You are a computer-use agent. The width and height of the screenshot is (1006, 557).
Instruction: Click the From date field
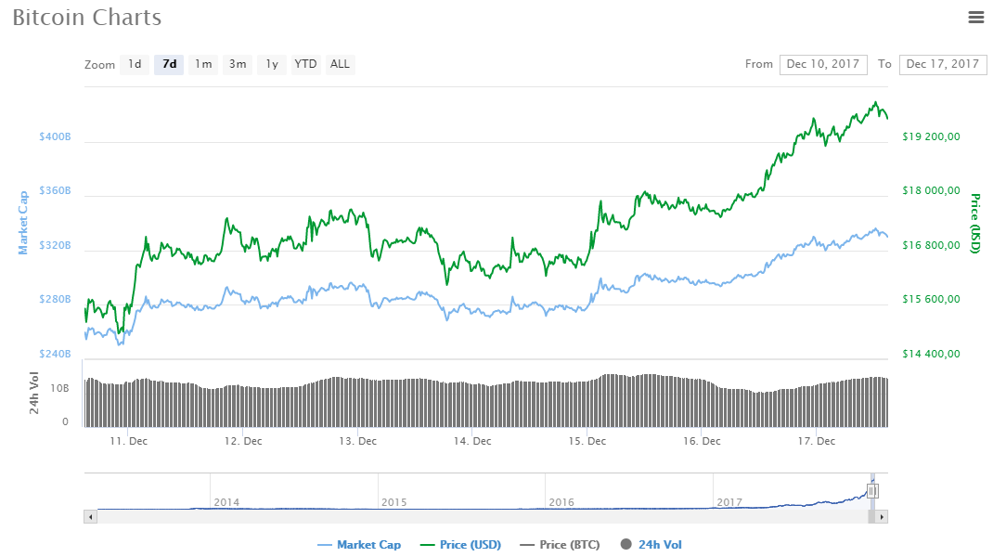(x=823, y=64)
